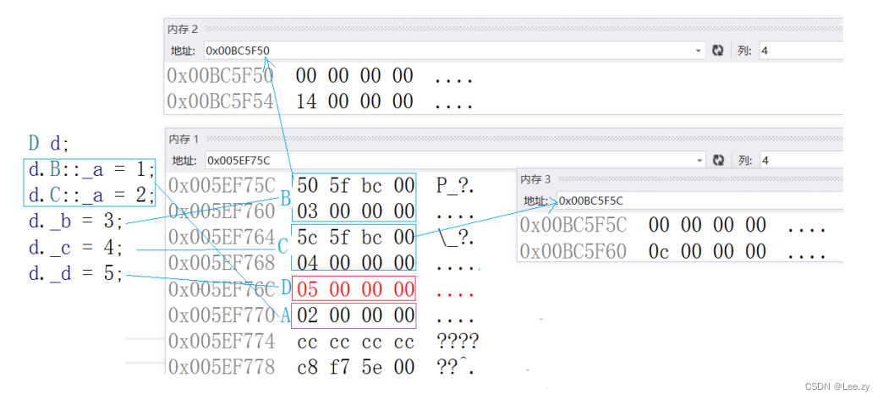883x400 pixels.
Task: Click memory row address 0x00BC5F60
Action: click(x=573, y=251)
